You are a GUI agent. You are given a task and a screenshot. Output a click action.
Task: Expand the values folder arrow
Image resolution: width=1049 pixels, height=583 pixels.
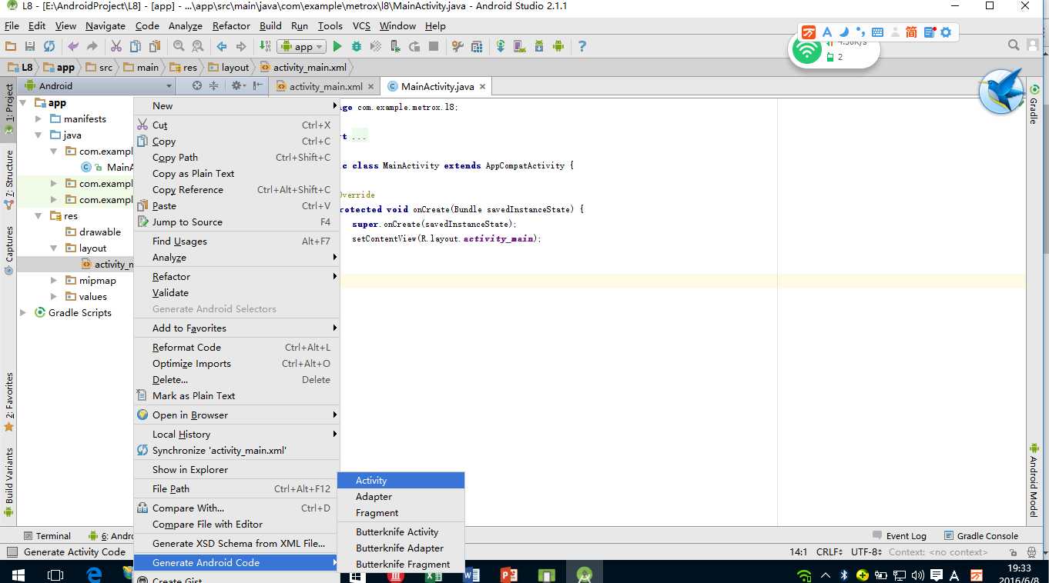[54, 297]
